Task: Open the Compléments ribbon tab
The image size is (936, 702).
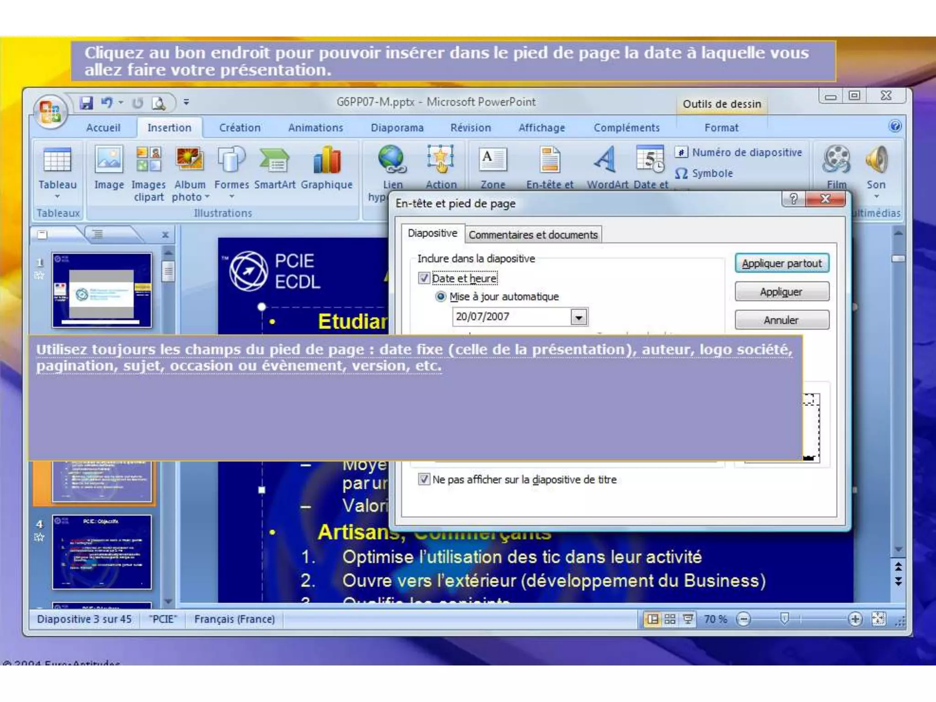Action: pos(627,128)
